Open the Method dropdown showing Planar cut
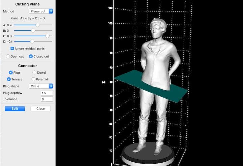 point(41,11)
